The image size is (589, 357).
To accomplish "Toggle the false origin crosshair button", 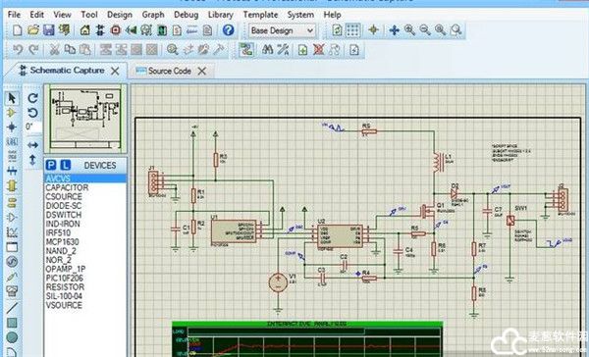I will tap(373, 30).
